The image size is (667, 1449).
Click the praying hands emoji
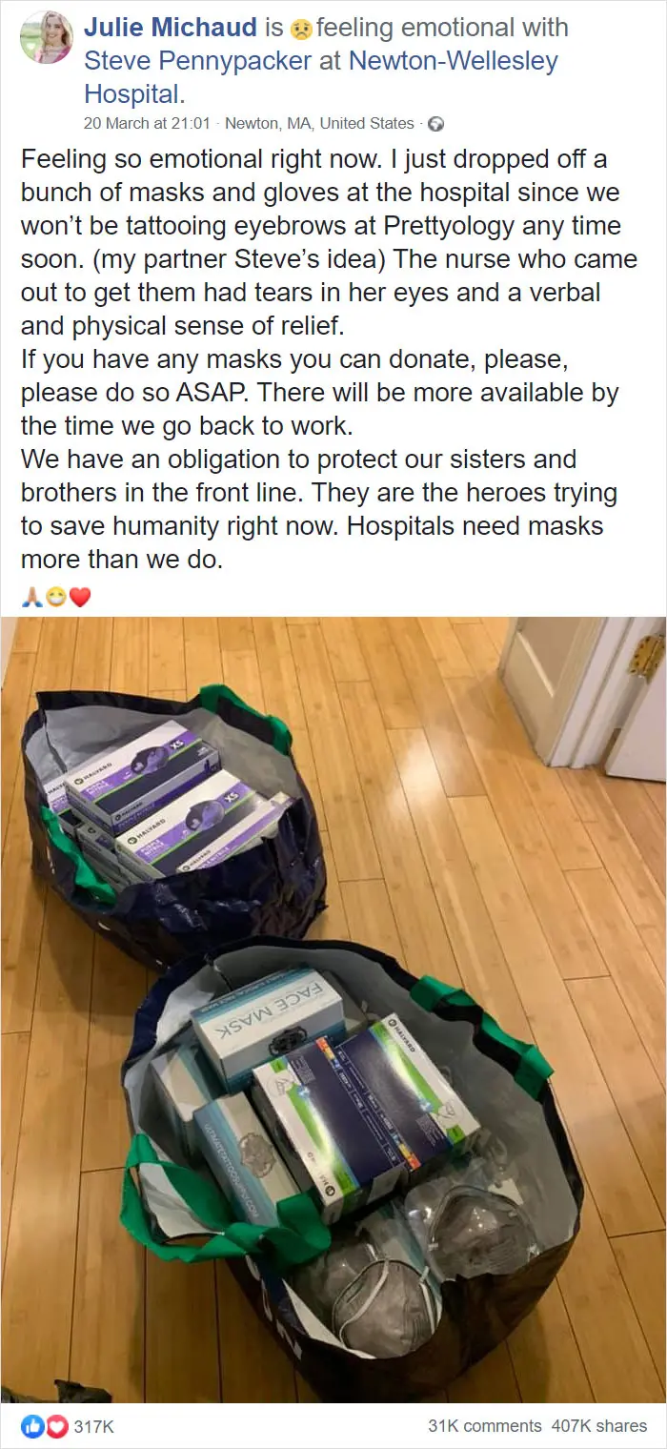(31, 597)
